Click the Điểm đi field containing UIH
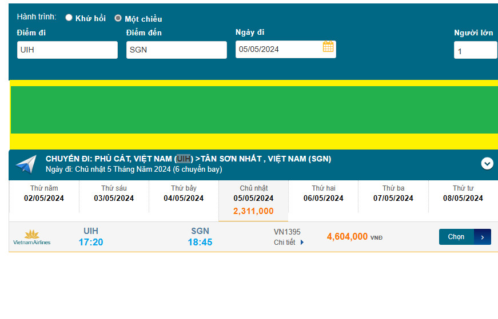Viewport: 498px width, 319px height. 67,50
